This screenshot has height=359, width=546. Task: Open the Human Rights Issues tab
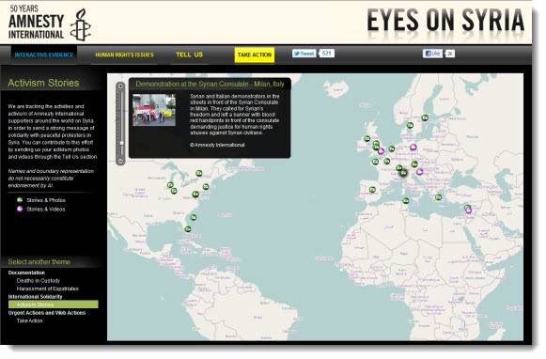pyautogui.click(x=124, y=55)
